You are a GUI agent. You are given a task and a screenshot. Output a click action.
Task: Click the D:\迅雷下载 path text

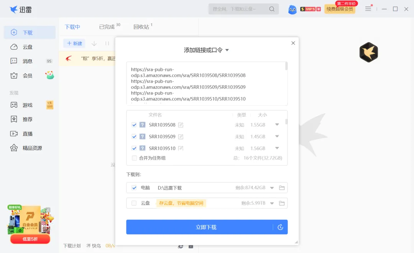(x=170, y=188)
